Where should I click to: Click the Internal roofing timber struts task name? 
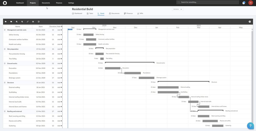pyautogui.click(x=19, y=97)
